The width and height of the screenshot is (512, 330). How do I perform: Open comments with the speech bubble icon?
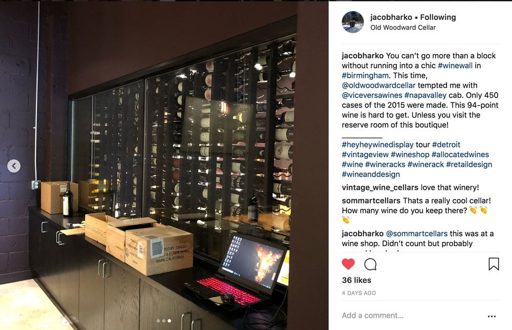point(370,264)
